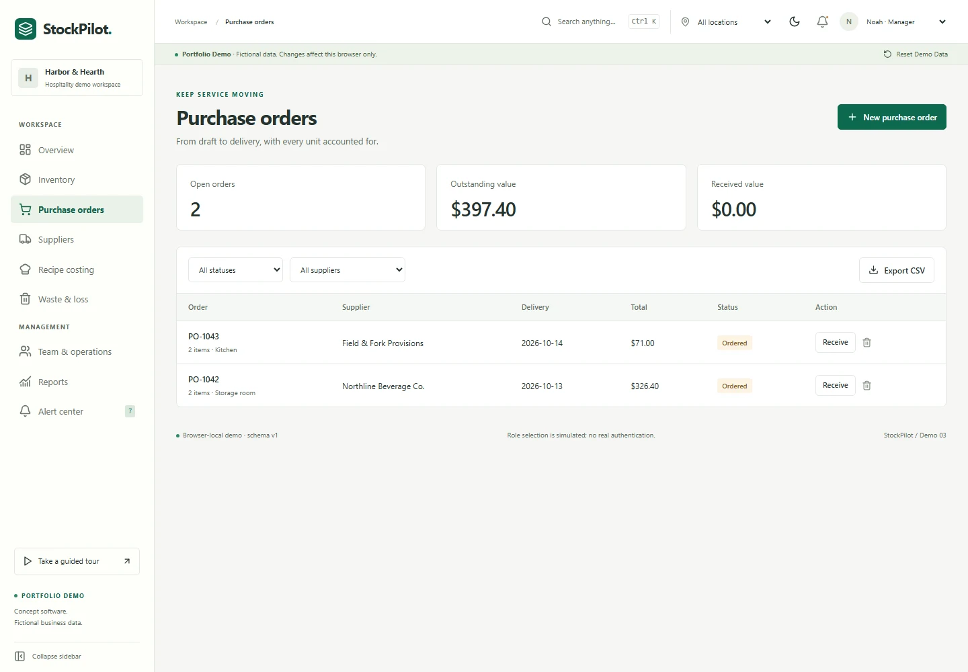The height and width of the screenshot is (672, 968).
Task: Click Reset Demo Data
Action: tap(916, 54)
